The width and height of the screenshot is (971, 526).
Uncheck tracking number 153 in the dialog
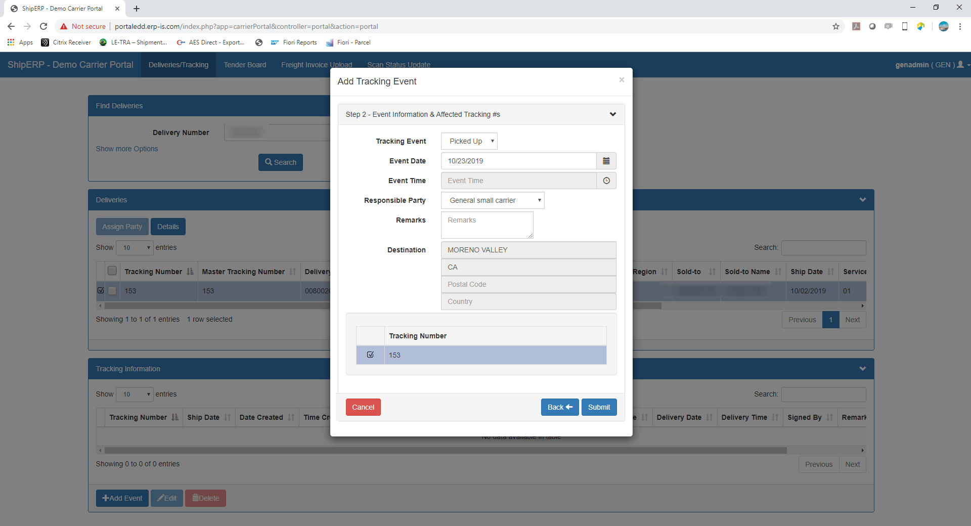371,355
